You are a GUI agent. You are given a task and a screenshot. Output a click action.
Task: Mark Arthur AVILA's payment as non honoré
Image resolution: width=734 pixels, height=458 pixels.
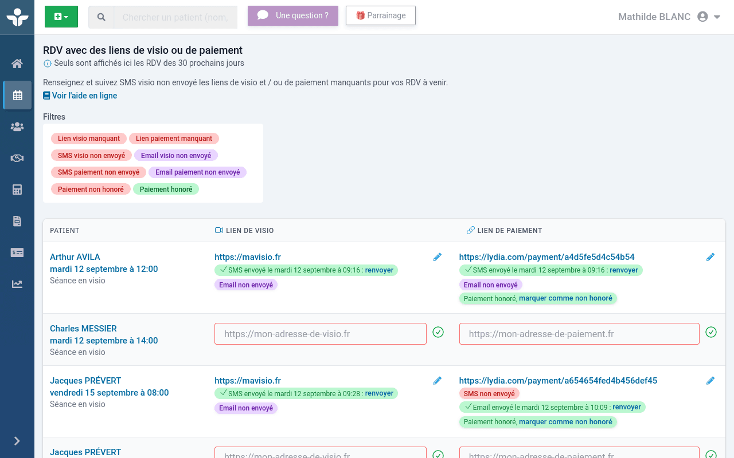pos(565,298)
